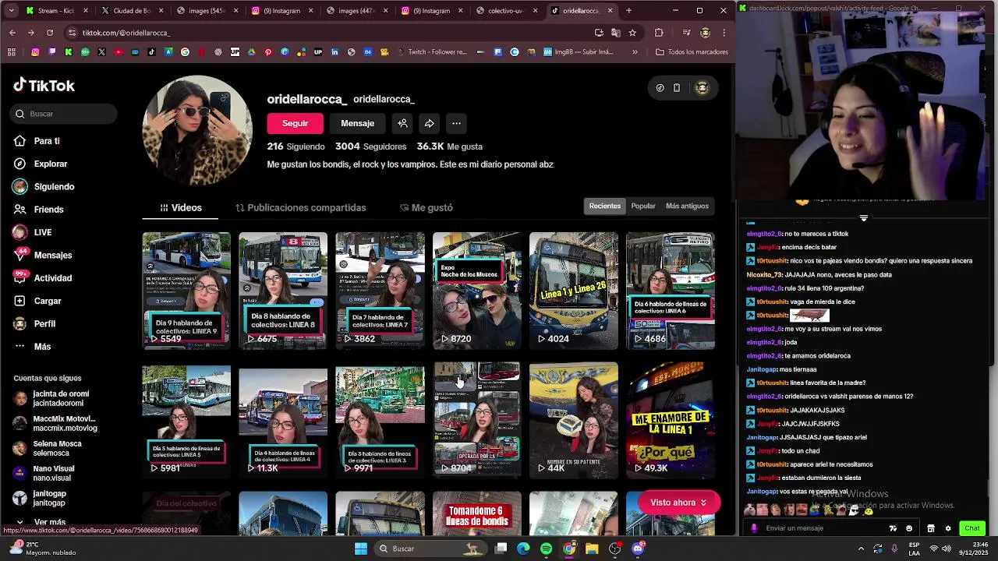This screenshot has width=998, height=561.
Task: Click TikTok Buscar search field
Action: pyautogui.click(x=64, y=114)
